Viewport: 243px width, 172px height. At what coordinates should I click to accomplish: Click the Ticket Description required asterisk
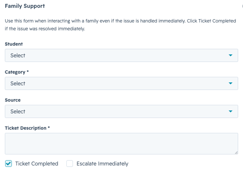click(49, 128)
